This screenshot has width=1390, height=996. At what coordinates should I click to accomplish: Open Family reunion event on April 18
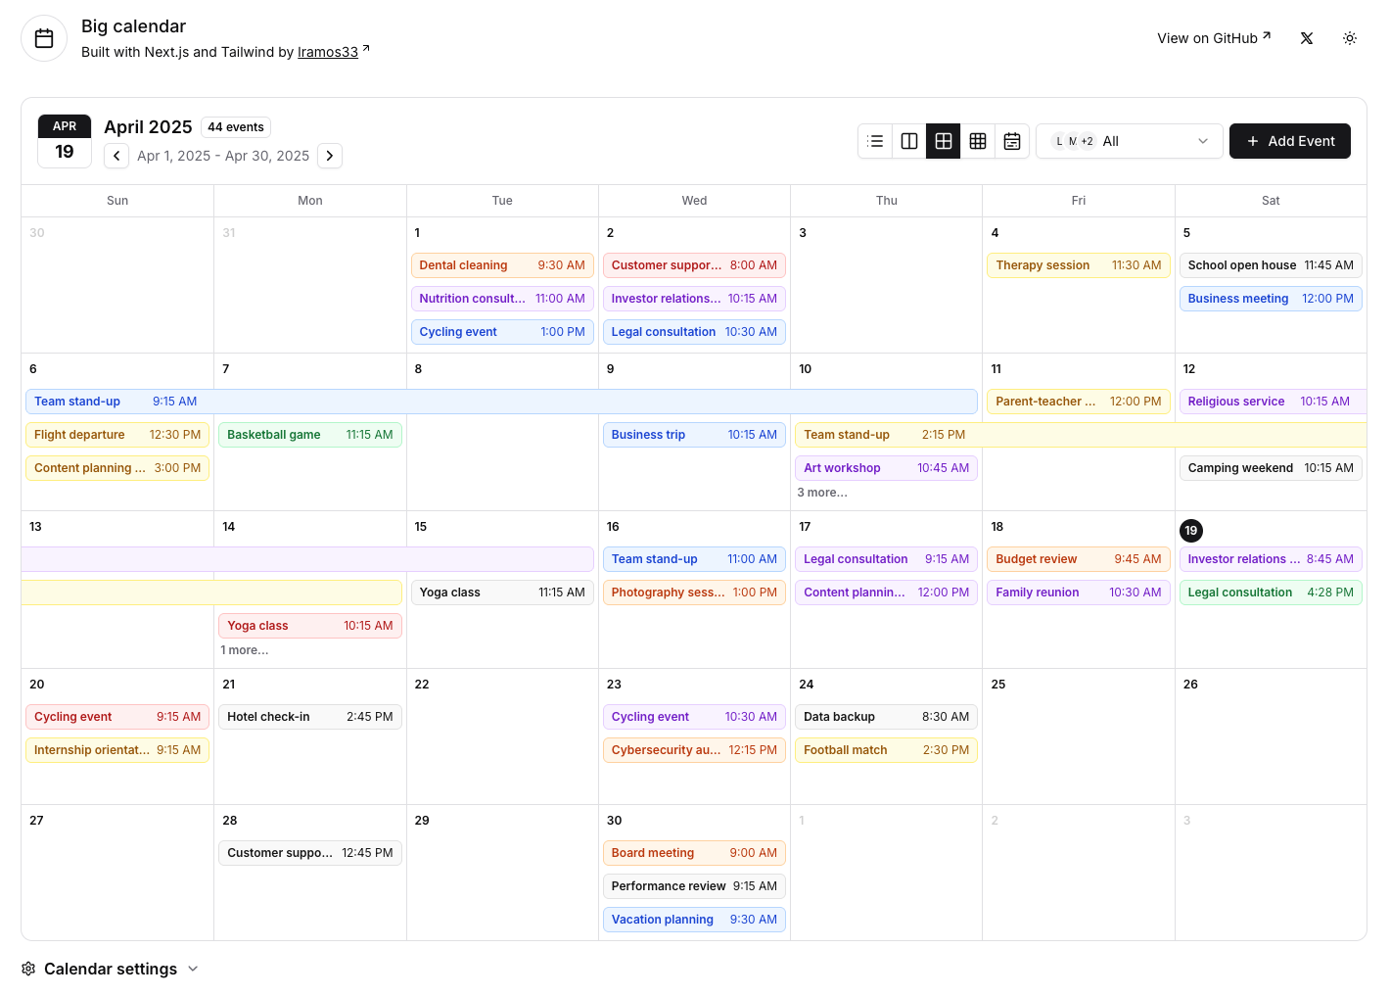click(1078, 593)
